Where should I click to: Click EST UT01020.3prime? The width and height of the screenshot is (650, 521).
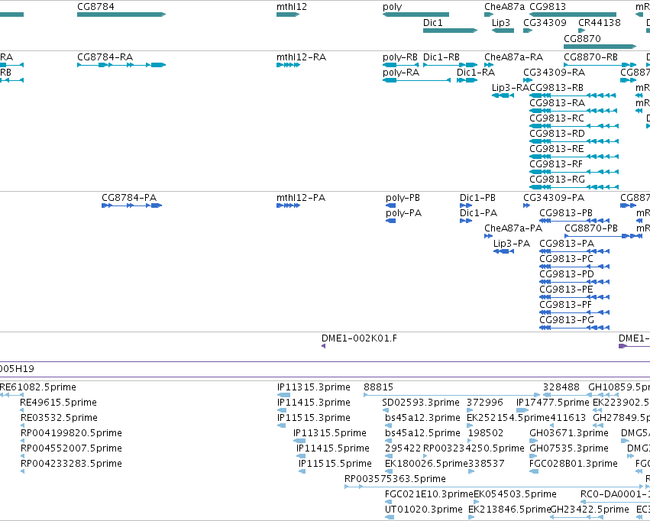390,517
